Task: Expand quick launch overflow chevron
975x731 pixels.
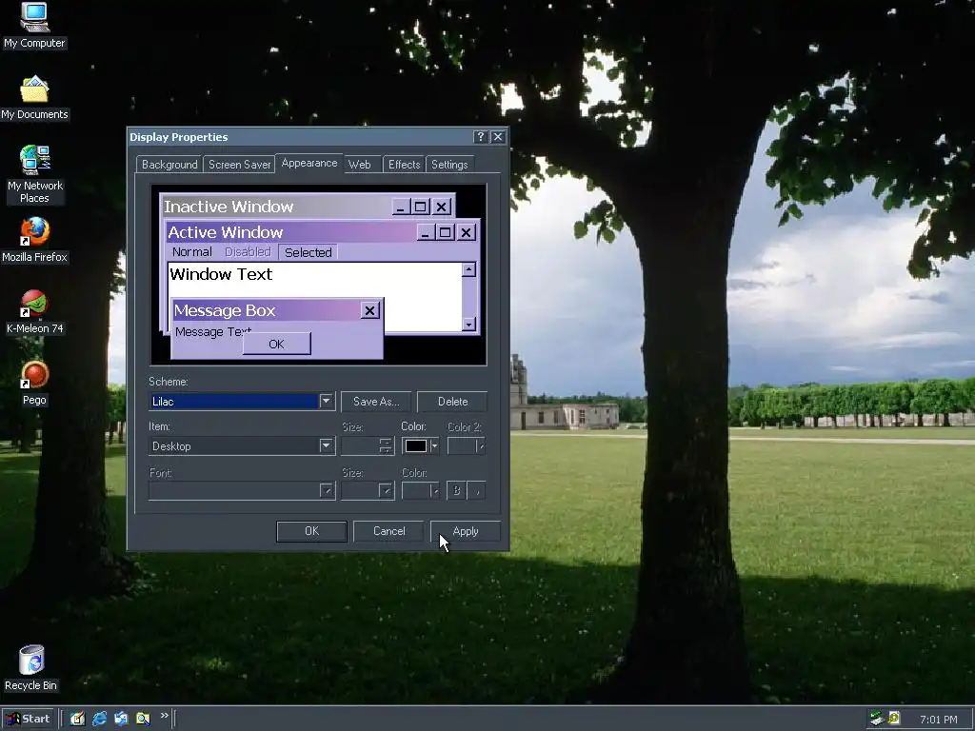Action: 164,716
